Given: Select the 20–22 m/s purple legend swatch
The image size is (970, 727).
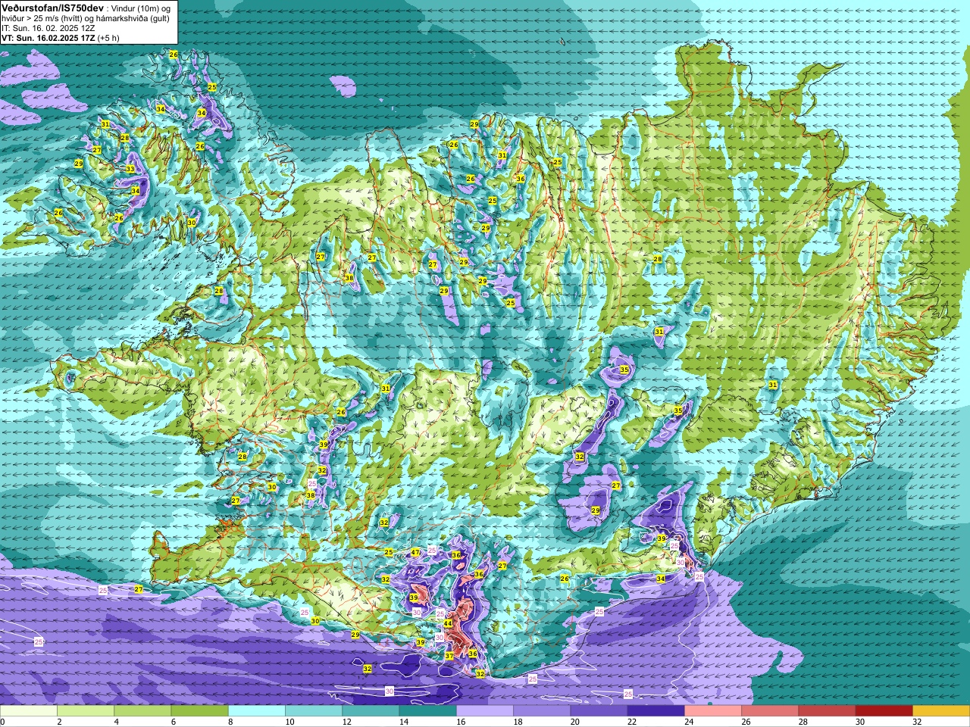Looking at the screenshot, I should pos(599,711).
